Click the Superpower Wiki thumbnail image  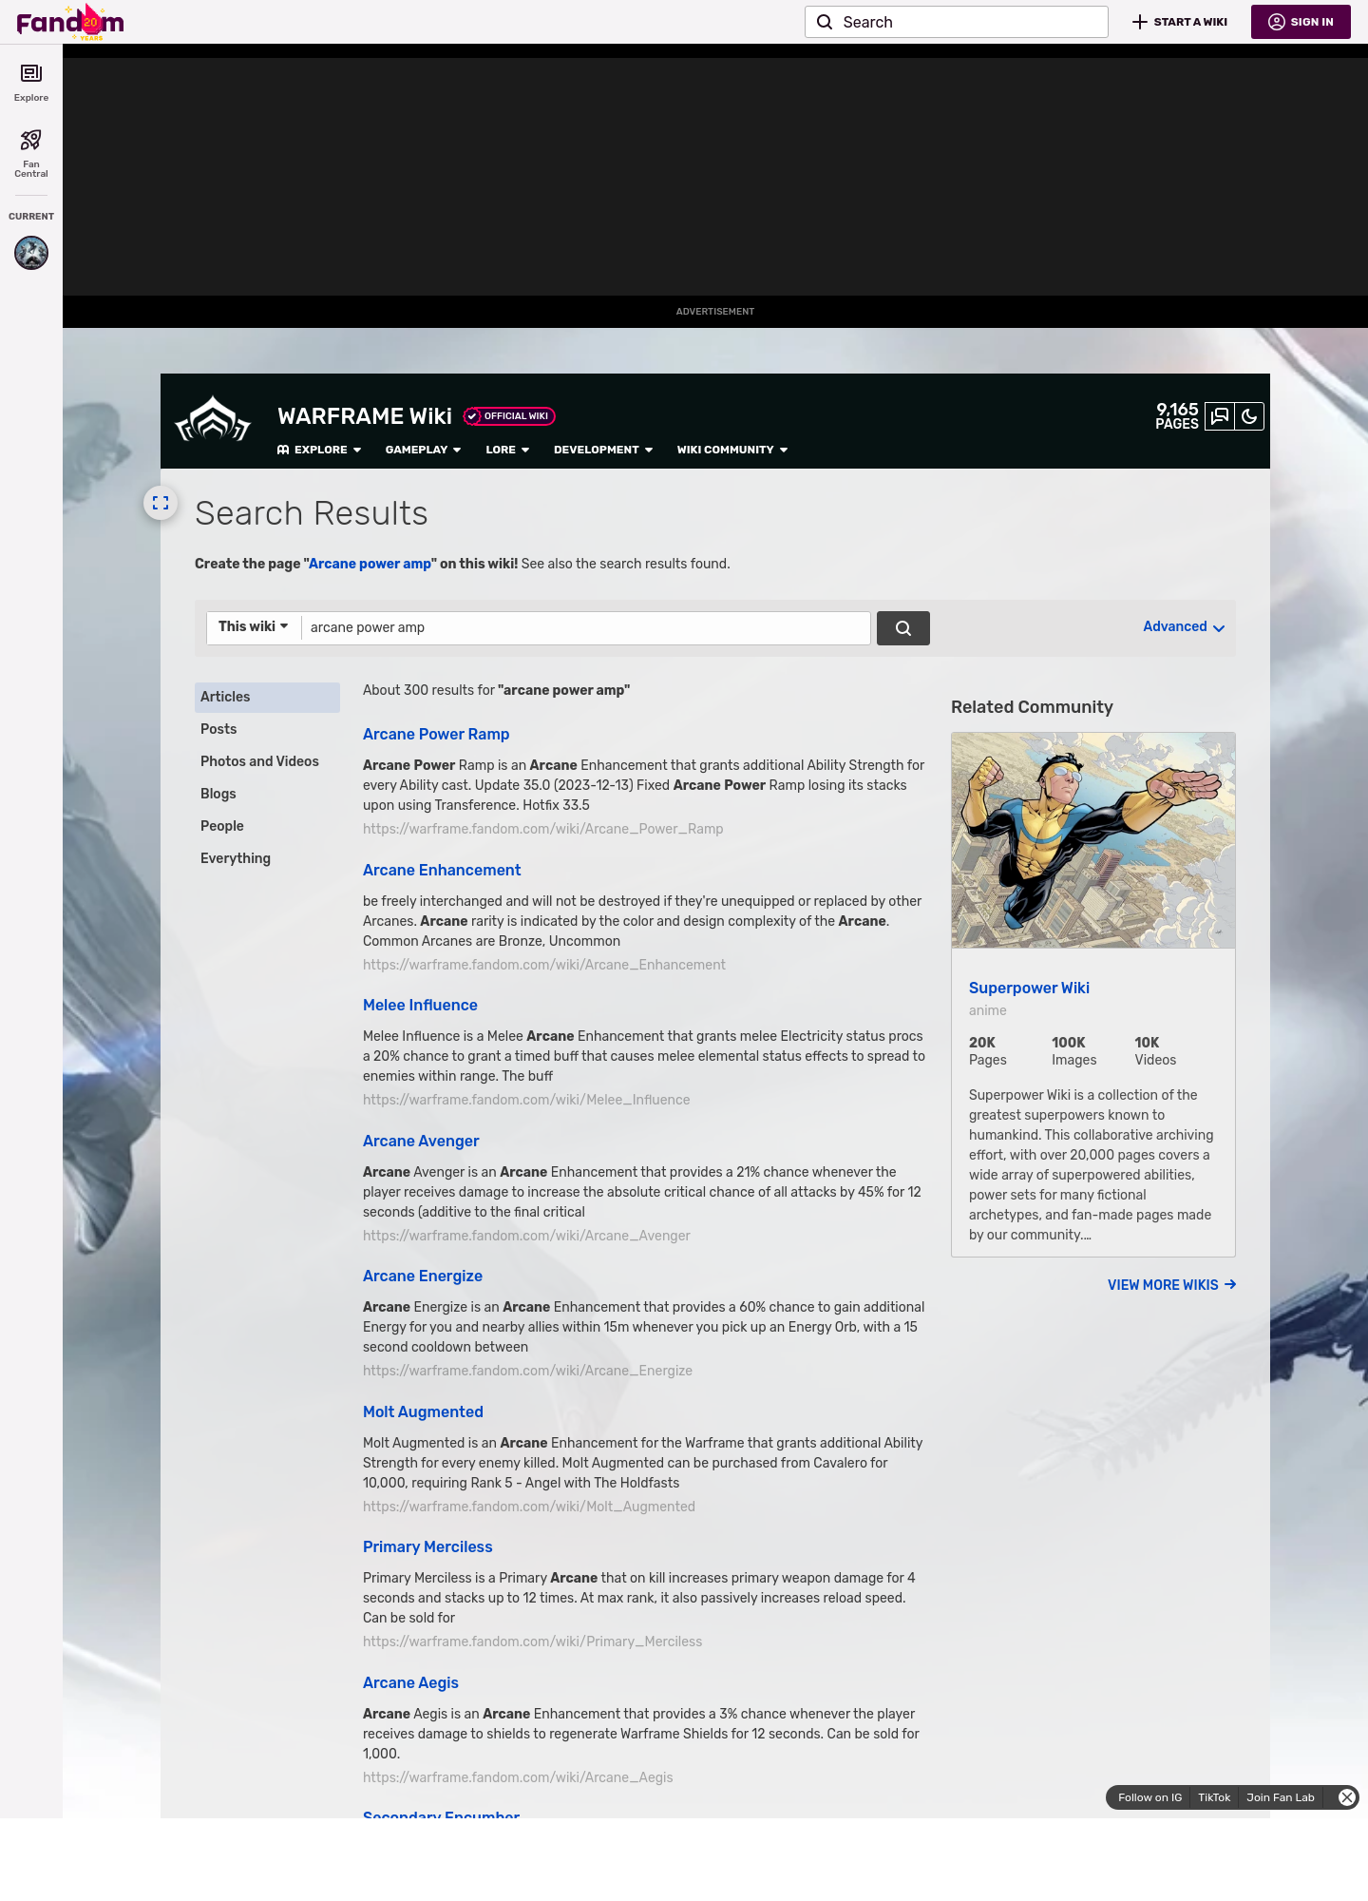click(1093, 840)
